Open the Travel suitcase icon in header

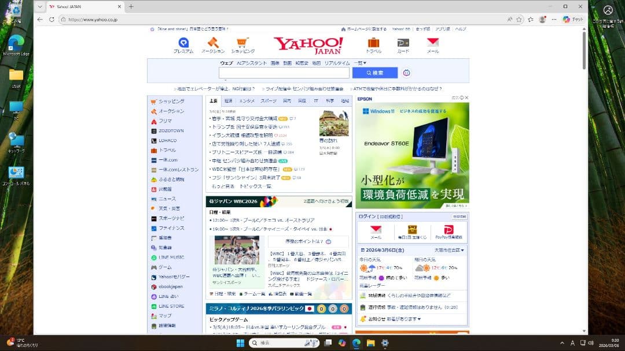coord(373,45)
